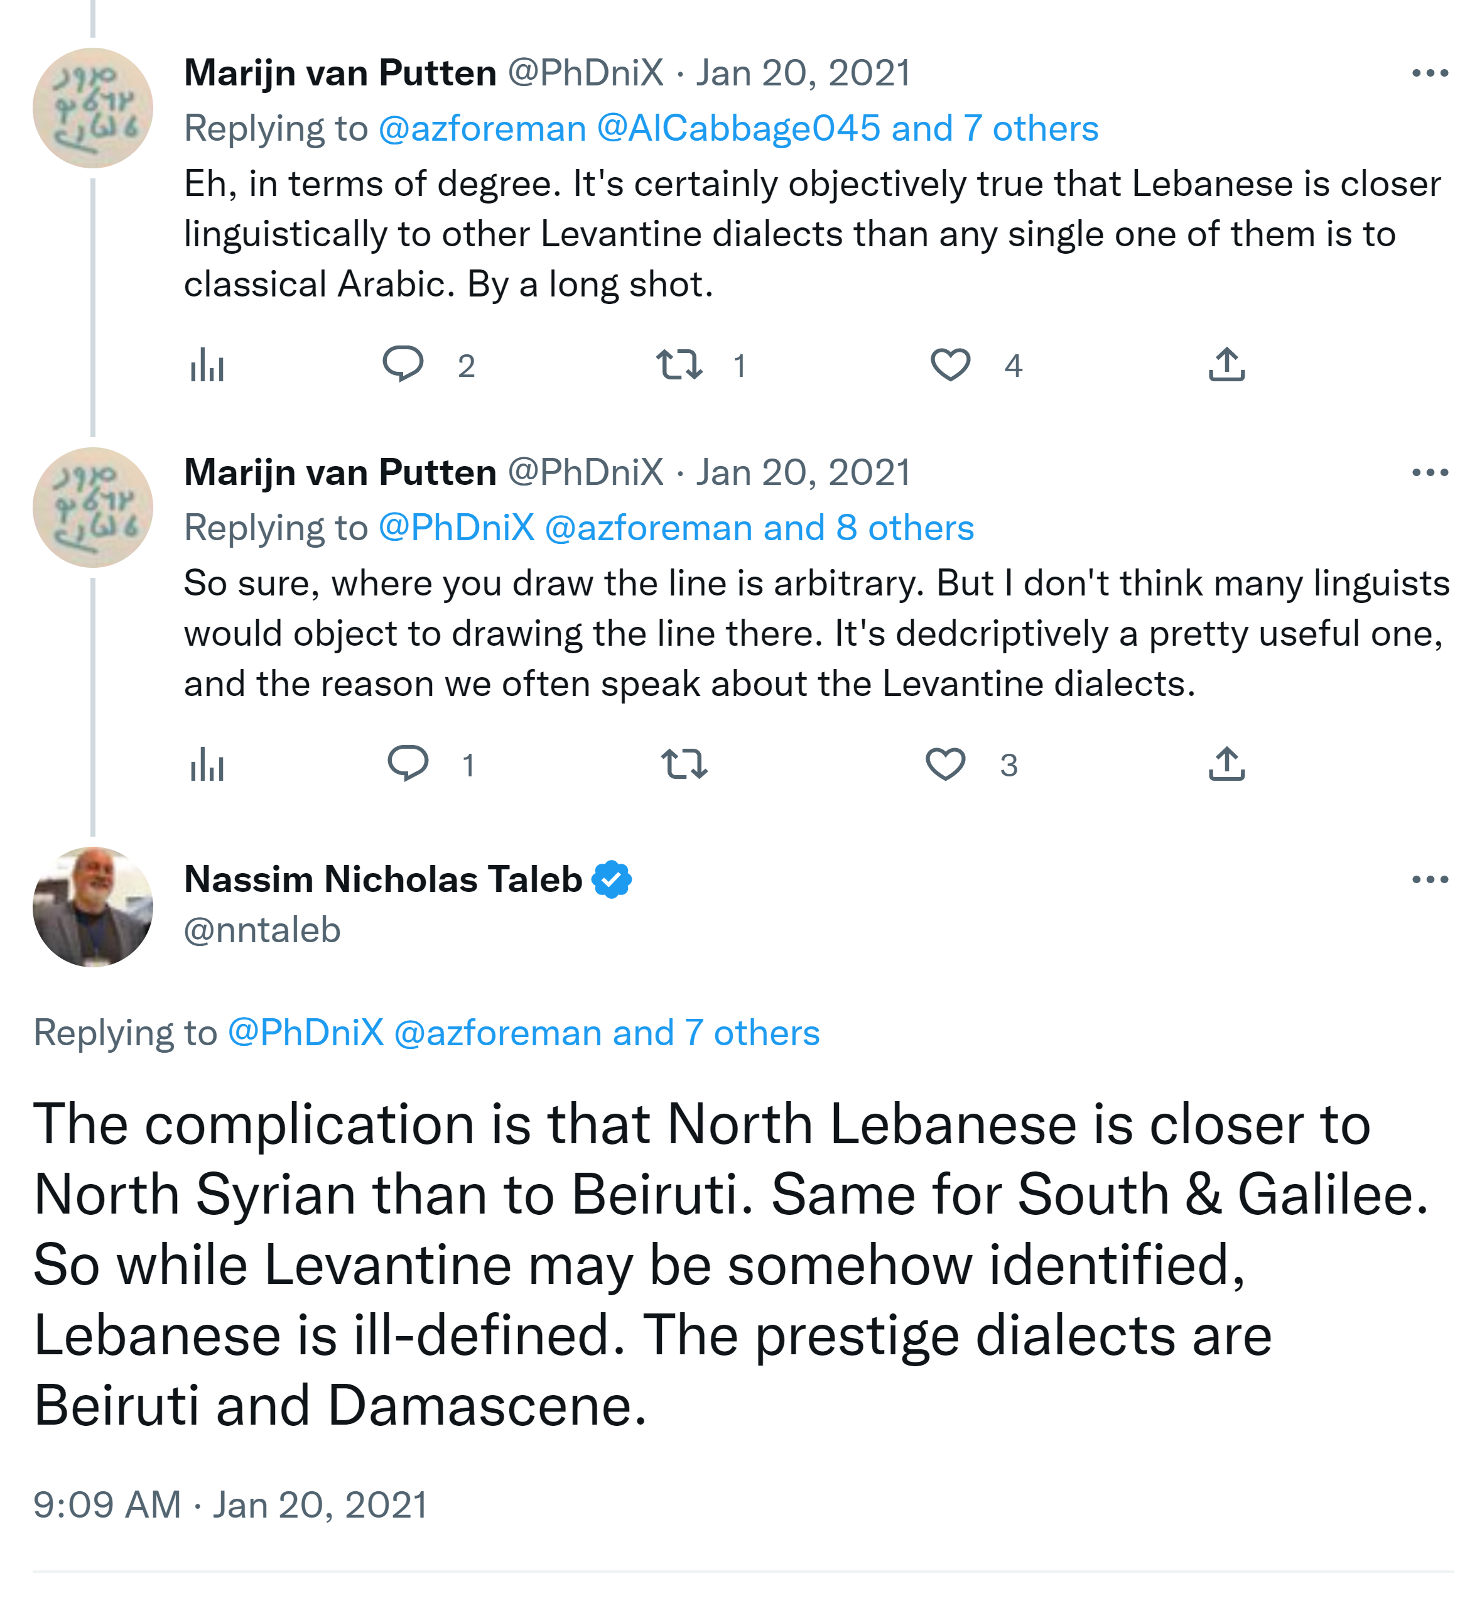Click the @nntaleb handle
Screen dimensions: 1482x1598
(x=262, y=930)
